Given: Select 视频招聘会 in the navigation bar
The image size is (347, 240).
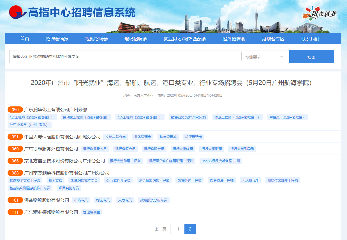Looking at the screenshot, I should 96,39.
